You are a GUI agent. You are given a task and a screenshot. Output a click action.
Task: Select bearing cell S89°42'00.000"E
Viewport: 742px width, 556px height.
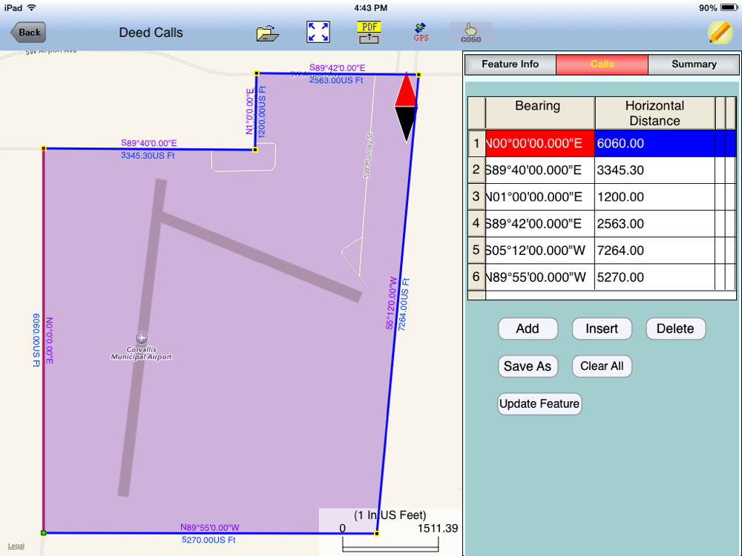540,224
